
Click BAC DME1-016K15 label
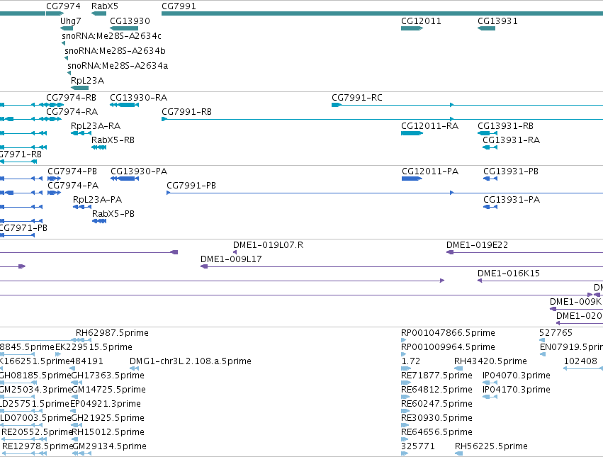(x=508, y=273)
